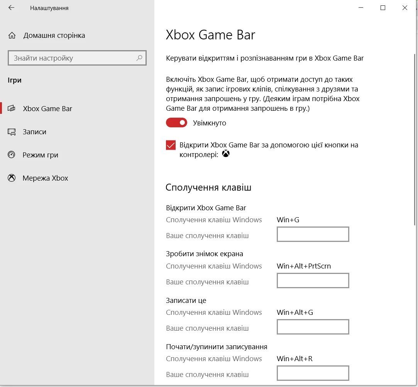Click the Зробити знімок екрана label
The image size is (418, 387).
point(205,254)
